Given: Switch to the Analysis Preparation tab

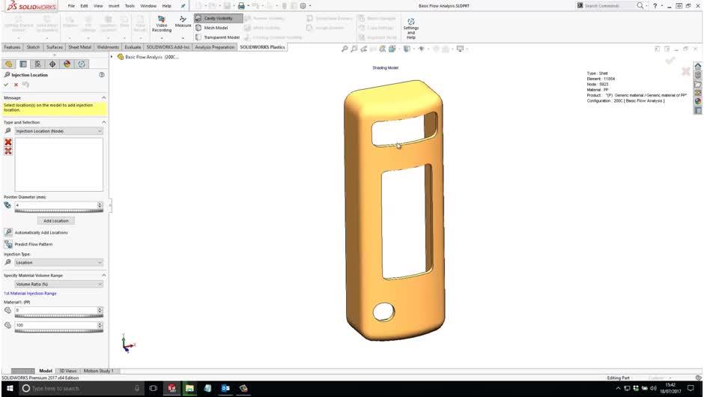Looking at the screenshot, I should tap(214, 47).
